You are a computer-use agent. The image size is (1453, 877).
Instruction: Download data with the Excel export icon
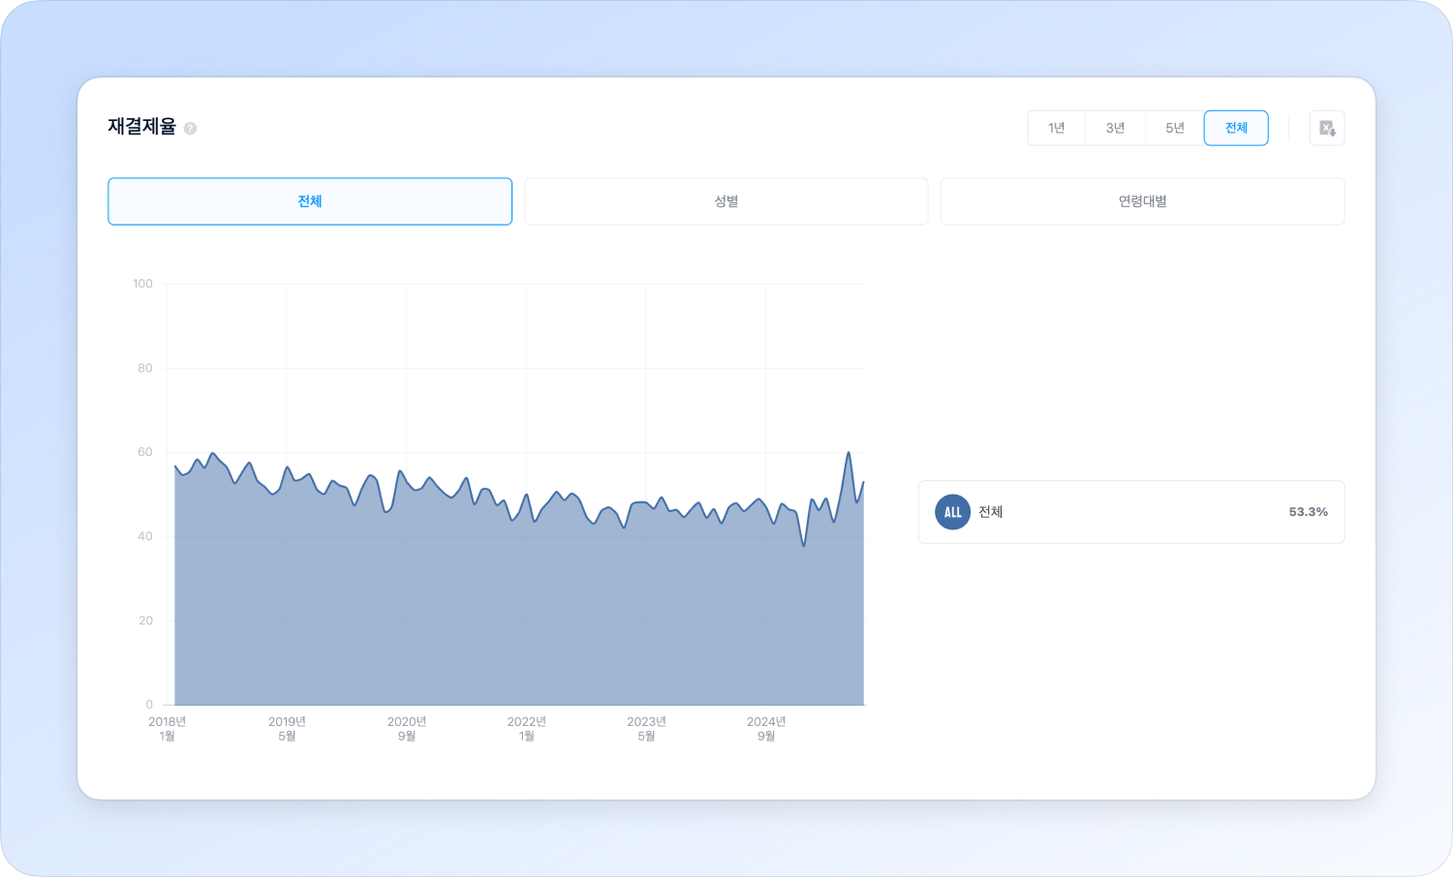[x=1326, y=128]
